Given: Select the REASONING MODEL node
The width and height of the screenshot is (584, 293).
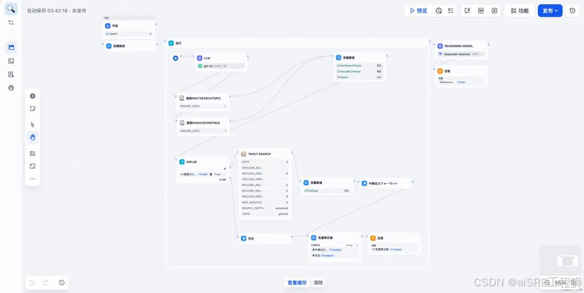Looking at the screenshot, I should click(x=461, y=50).
